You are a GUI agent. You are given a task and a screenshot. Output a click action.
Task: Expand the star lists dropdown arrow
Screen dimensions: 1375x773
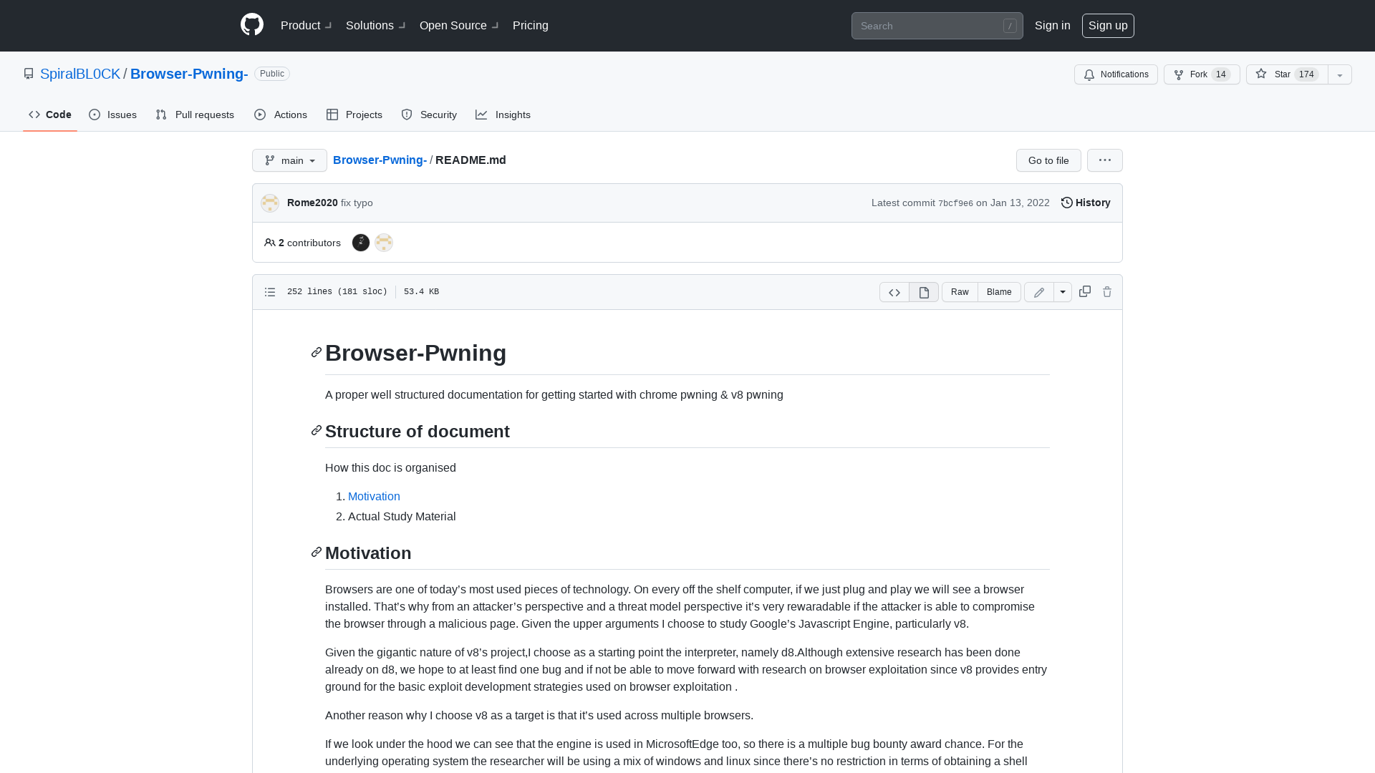tap(1340, 74)
